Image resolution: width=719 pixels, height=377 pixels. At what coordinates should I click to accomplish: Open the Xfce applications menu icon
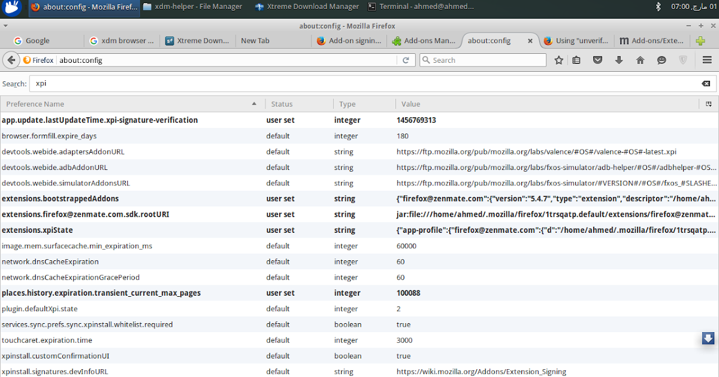tap(13, 7)
